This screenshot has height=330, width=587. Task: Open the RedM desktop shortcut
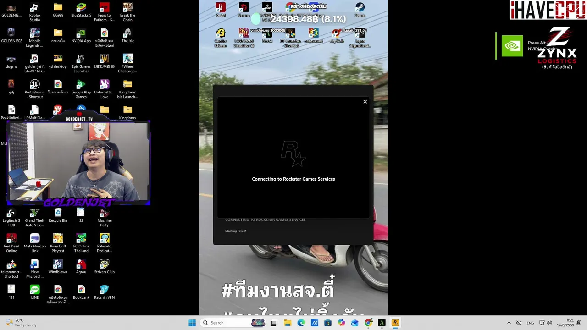click(221, 10)
